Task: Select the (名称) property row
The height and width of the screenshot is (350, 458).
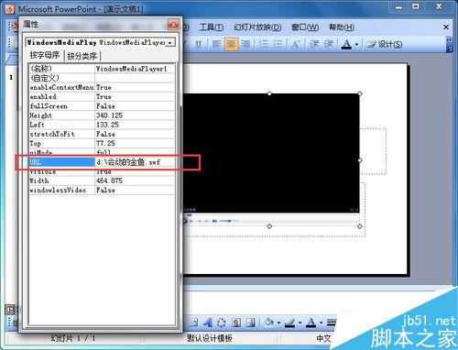Action: coord(102,69)
